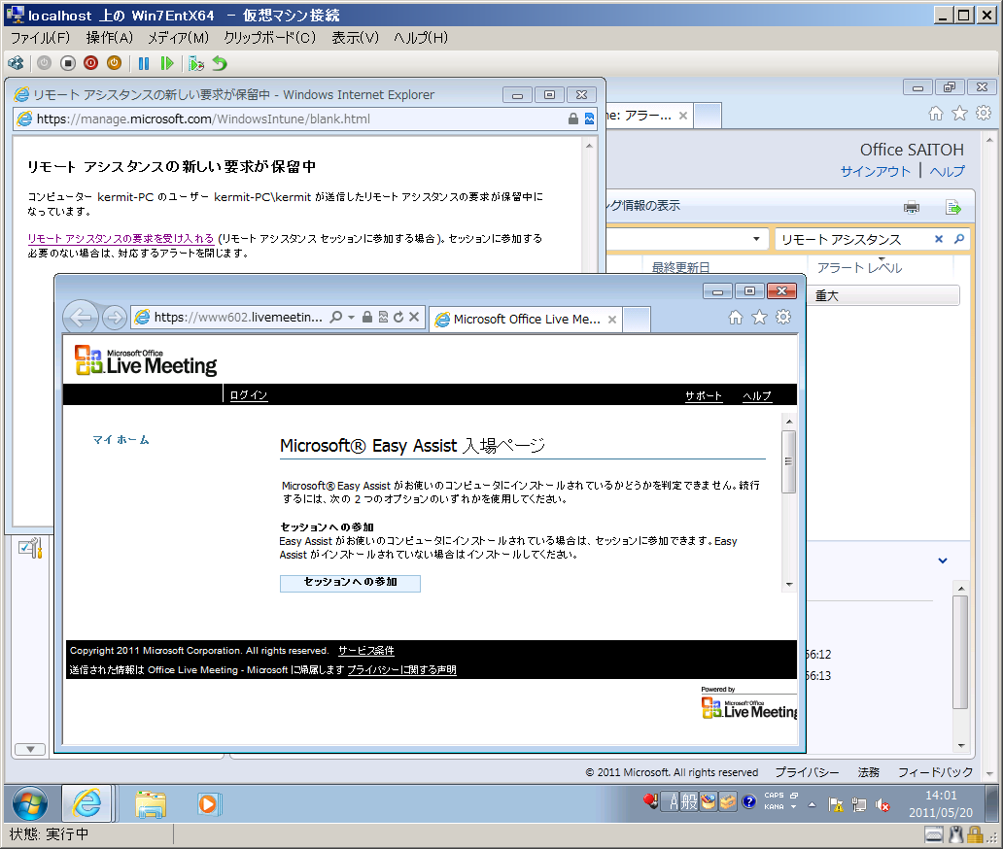Image resolution: width=1003 pixels, height=849 pixels.
Task: Pause the virtual machine
Action: [144, 63]
